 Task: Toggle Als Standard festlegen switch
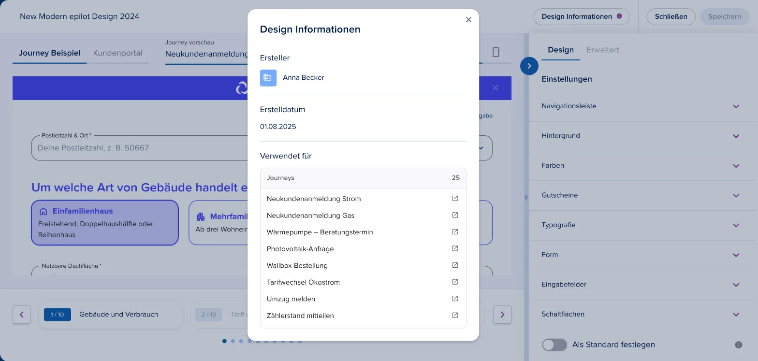[554, 345]
